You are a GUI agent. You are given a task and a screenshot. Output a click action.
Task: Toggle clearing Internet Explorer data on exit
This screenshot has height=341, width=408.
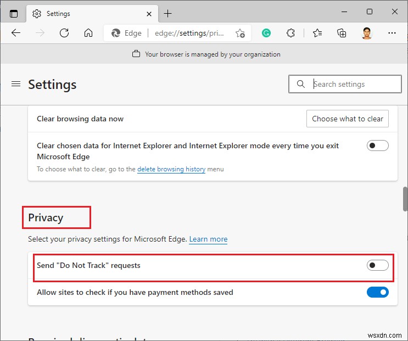point(377,146)
